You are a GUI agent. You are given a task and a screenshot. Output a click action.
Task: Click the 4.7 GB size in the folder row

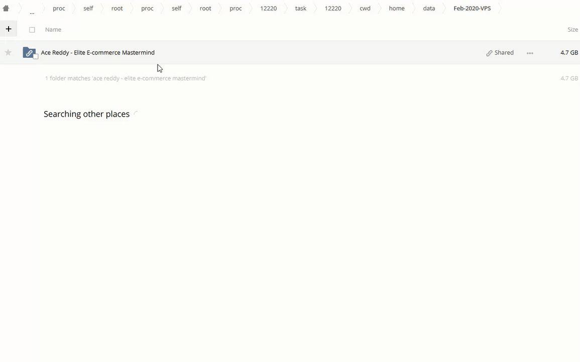(569, 52)
